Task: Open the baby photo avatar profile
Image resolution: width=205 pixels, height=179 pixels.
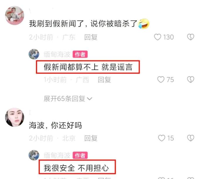Action: click(15, 16)
